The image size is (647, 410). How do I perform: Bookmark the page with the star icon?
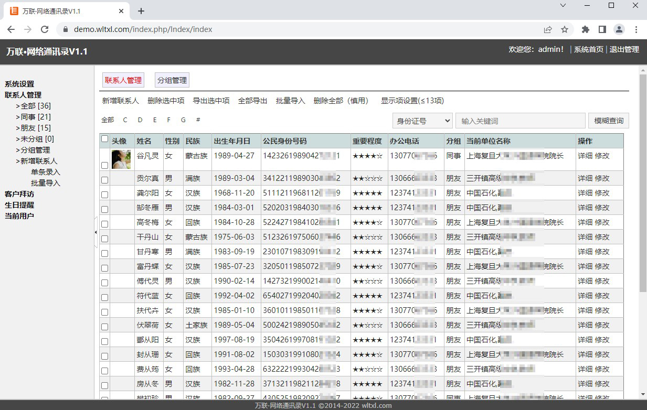coord(565,29)
